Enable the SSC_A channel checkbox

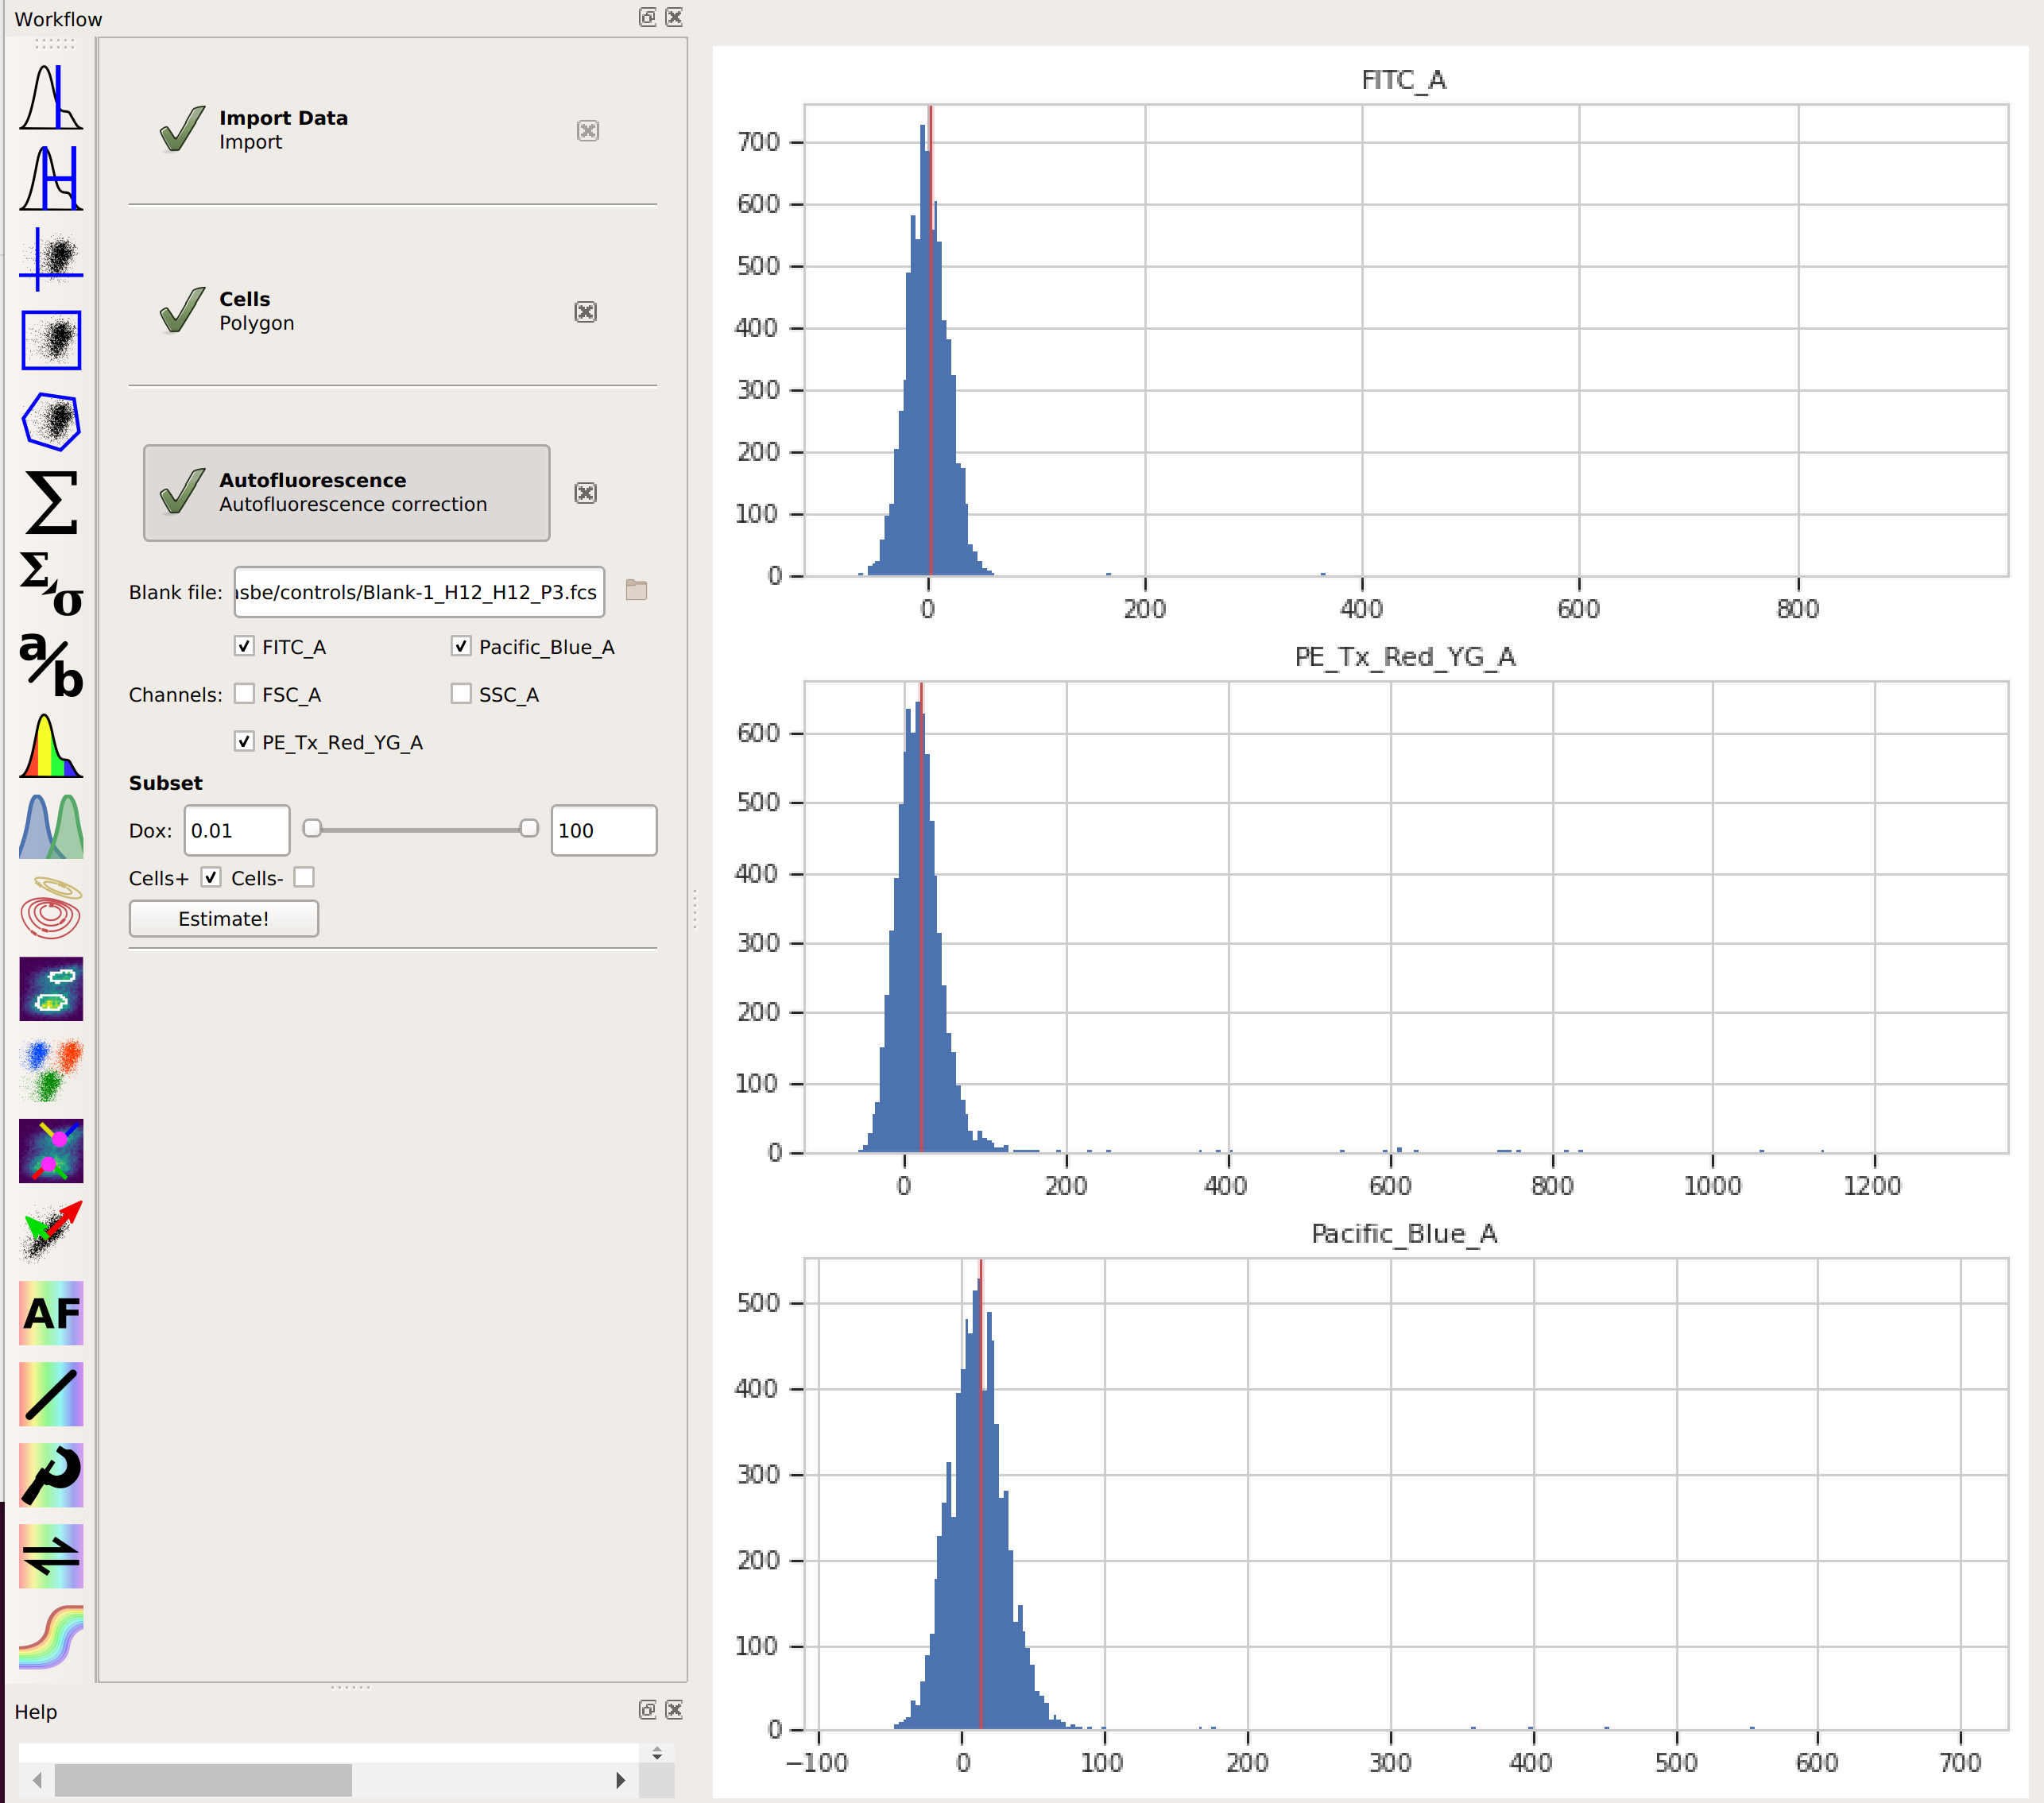coord(461,694)
